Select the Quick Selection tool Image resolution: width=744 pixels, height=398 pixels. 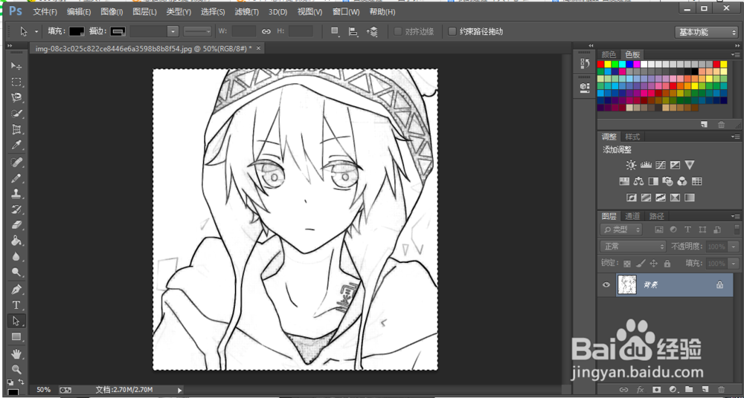click(x=16, y=114)
